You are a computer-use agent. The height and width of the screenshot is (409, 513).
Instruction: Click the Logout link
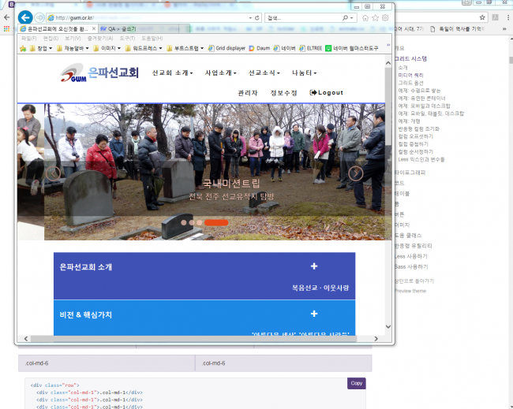tap(326, 93)
